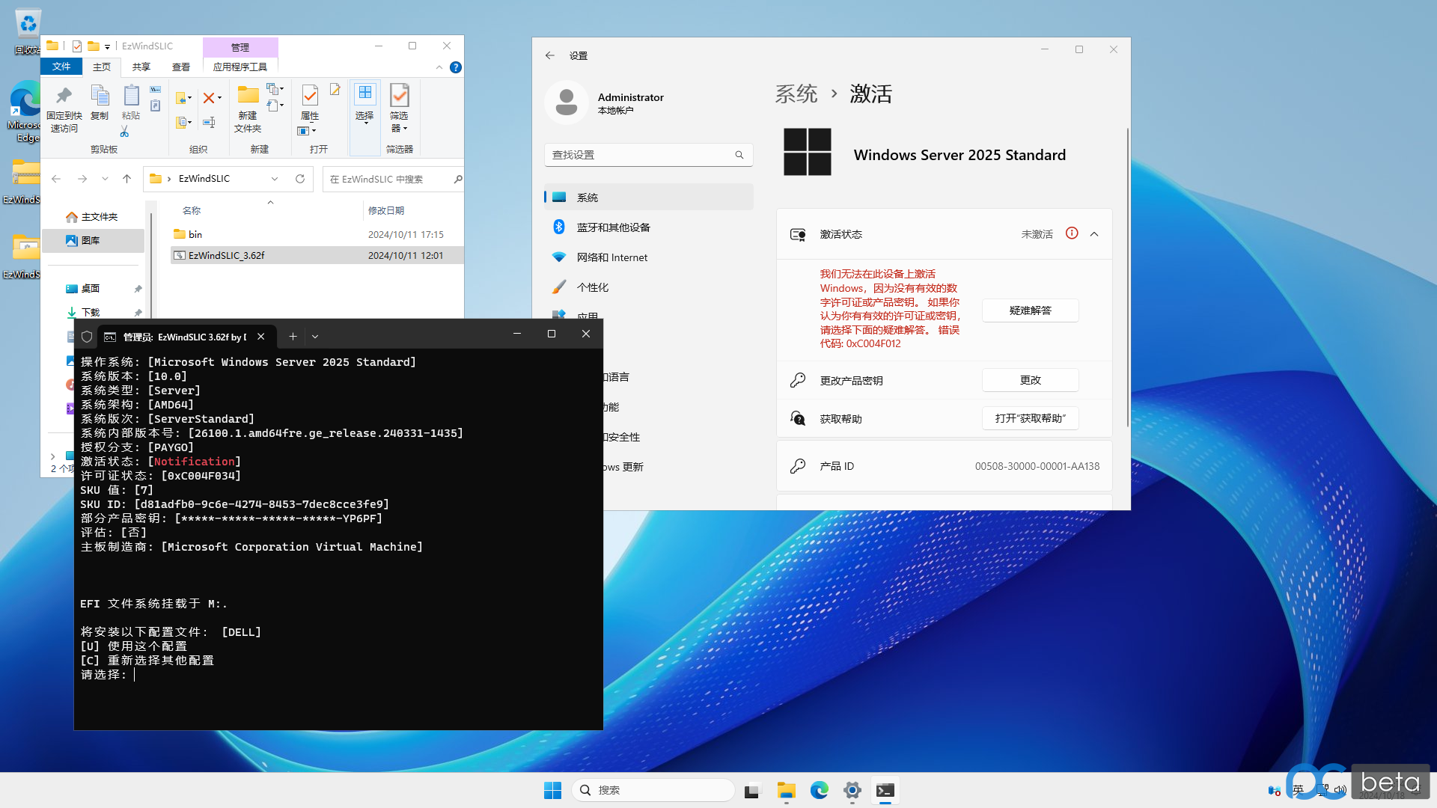
Task: Open the Delete dropdown arrow
Action: point(219,98)
